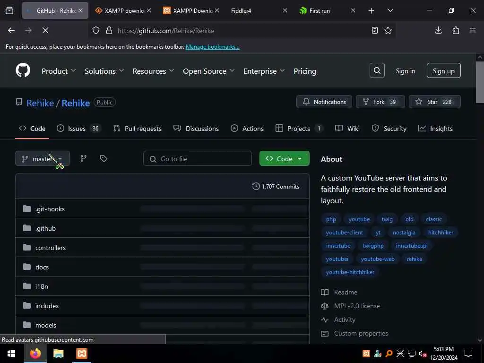The width and height of the screenshot is (484, 363).
Task: Open Firefox View from the tab bar icon
Action: click(9, 10)
